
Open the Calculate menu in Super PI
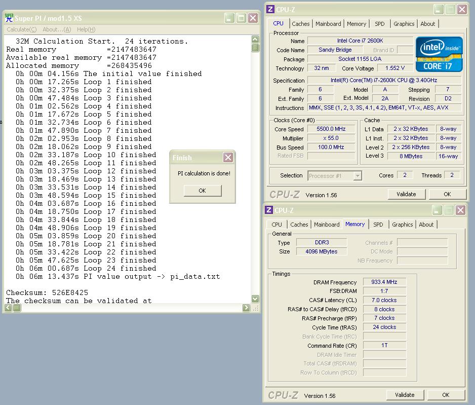pos(21,29)
